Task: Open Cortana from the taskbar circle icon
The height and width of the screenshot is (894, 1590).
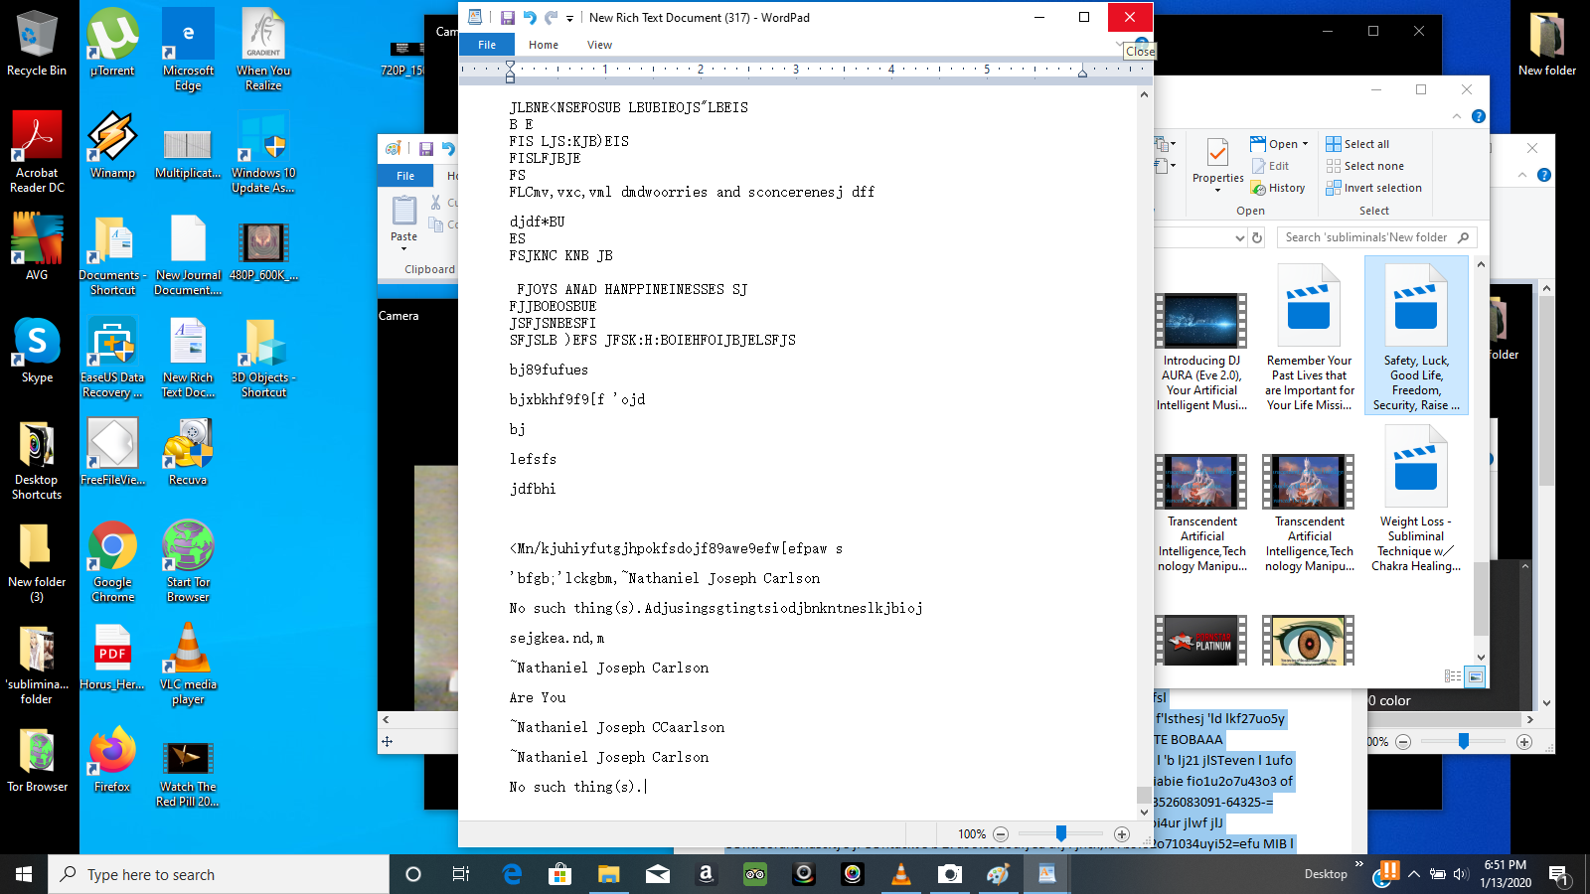Action: 413,874
